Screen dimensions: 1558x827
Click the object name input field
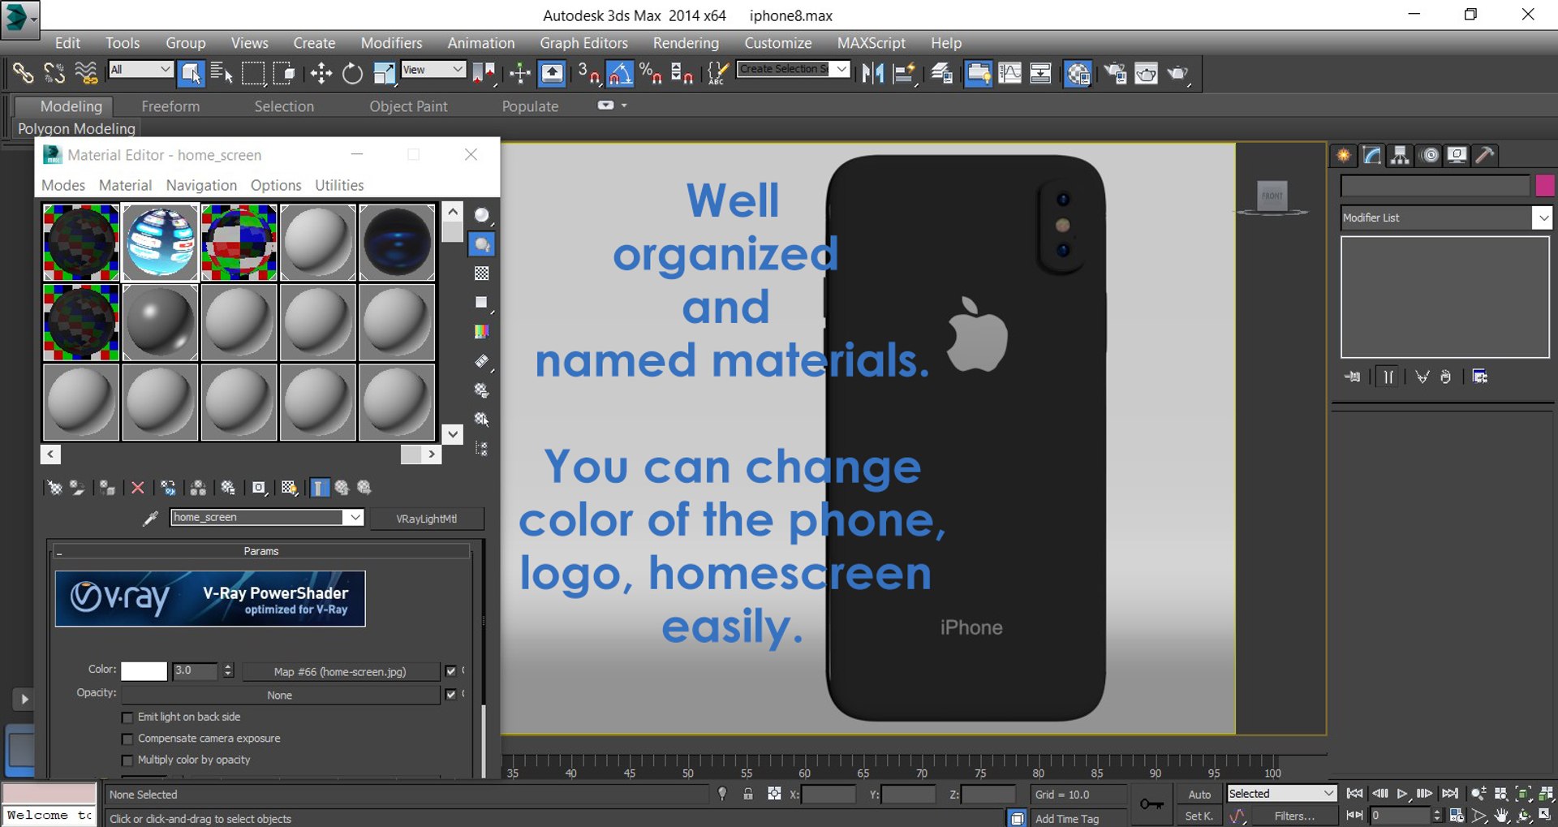point(1435,186)
